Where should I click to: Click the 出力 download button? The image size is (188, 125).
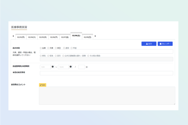[149, 44]
